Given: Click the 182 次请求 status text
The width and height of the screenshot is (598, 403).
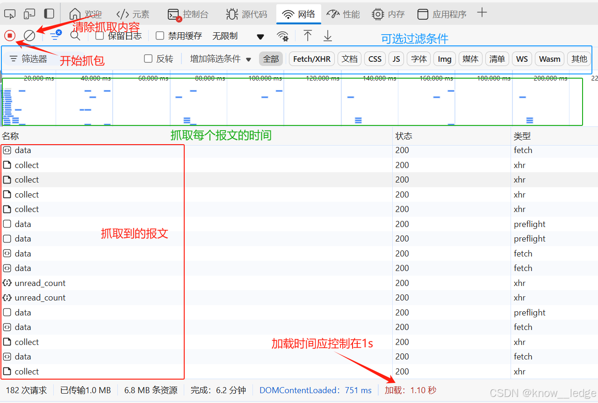Looking at the screenshot, I should point(26,390).
